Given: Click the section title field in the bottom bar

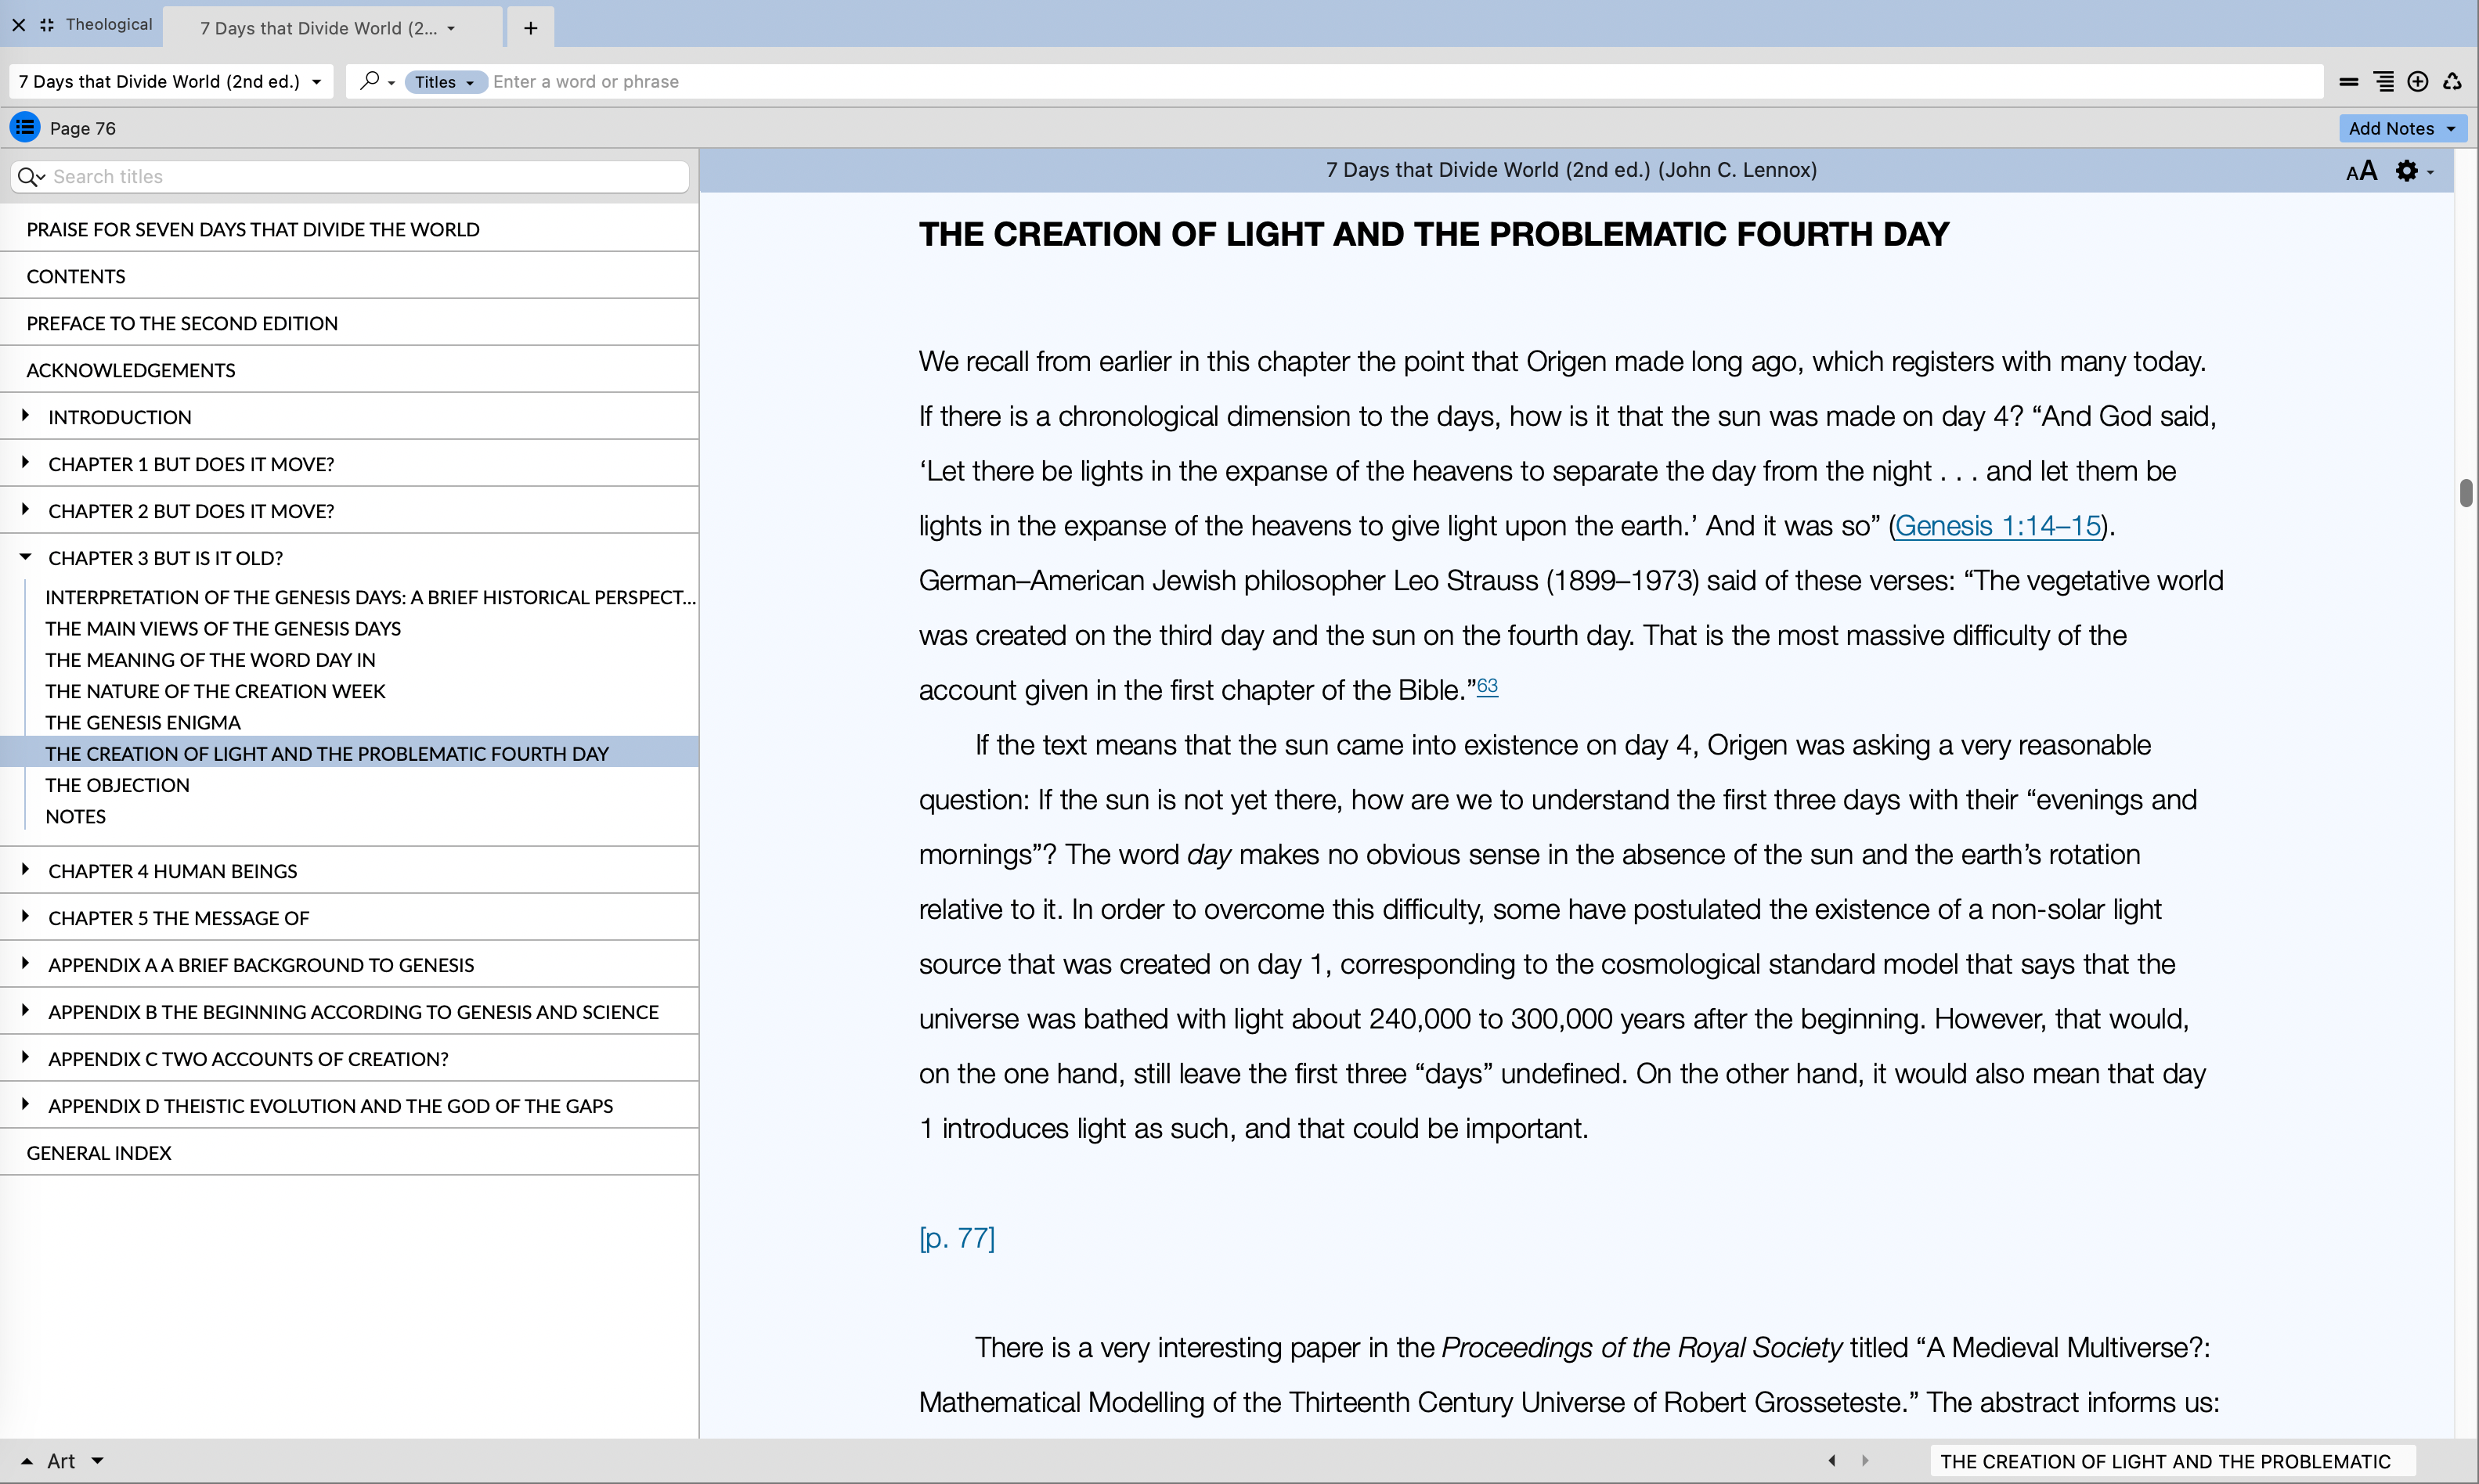Looking at the screenshot, I should tap(2172, 1461).
